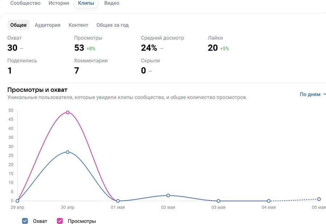Viewport: 326px width, 224px height.
Task: Click the Лайки metric value 20
Action: [213, 48]
